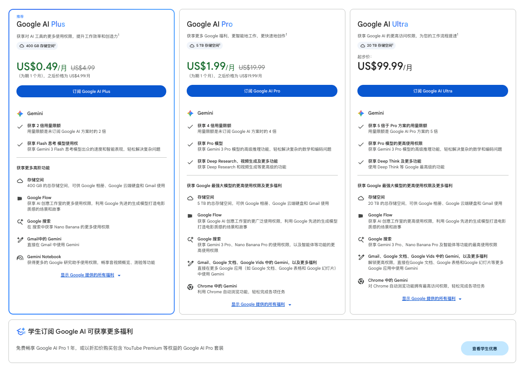Click Gemini sparkle icon in Ultra card

(361, 113)
